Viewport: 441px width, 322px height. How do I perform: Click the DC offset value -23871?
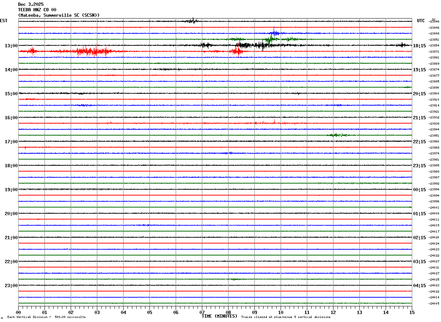(434, 52)
